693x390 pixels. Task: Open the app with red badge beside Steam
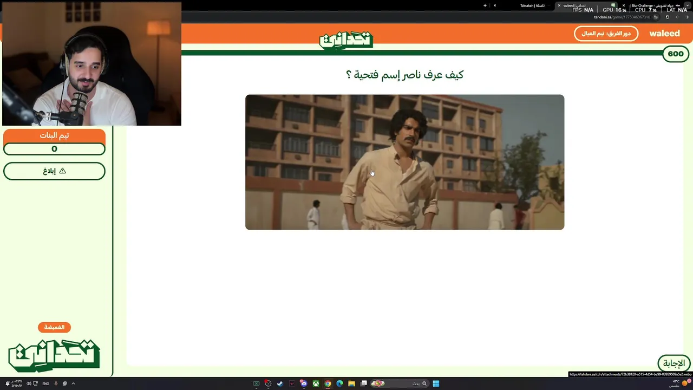(268, 383)
